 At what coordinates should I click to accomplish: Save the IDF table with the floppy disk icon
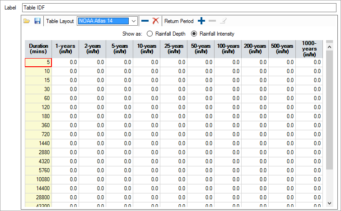point(37,21)
